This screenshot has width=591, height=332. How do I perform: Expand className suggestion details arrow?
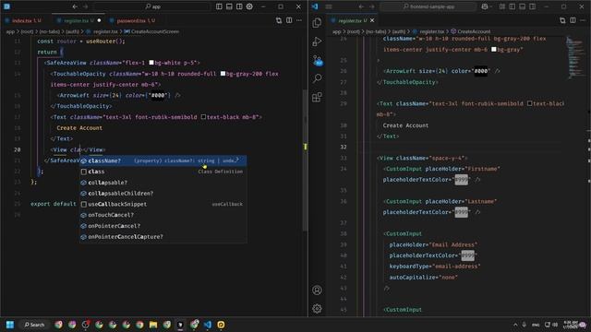point(236,160)
